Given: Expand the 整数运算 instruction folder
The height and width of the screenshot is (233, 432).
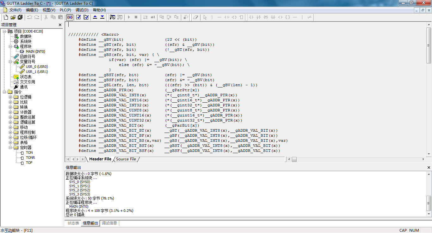Looking at the screenshot, I should 10,117.
